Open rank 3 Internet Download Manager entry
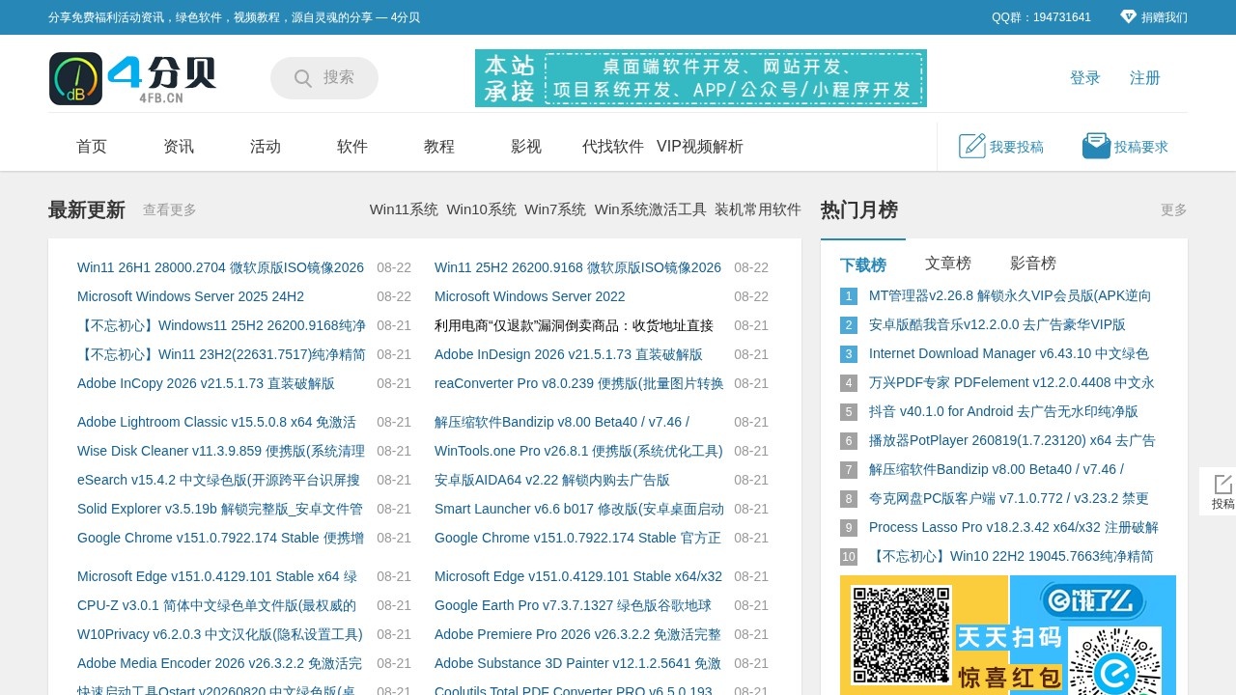 [1009, 353]
